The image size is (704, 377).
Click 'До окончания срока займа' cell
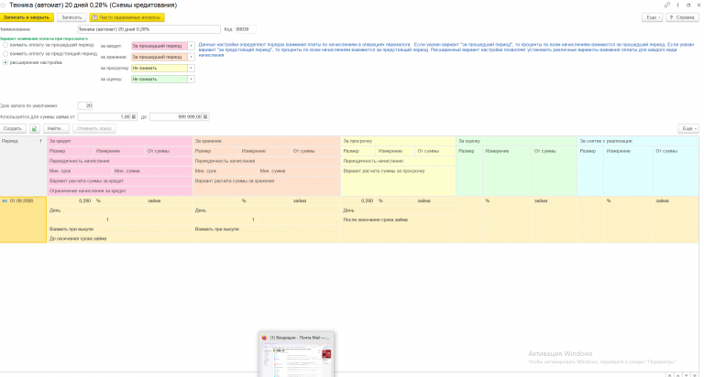[x=120, y=239]
